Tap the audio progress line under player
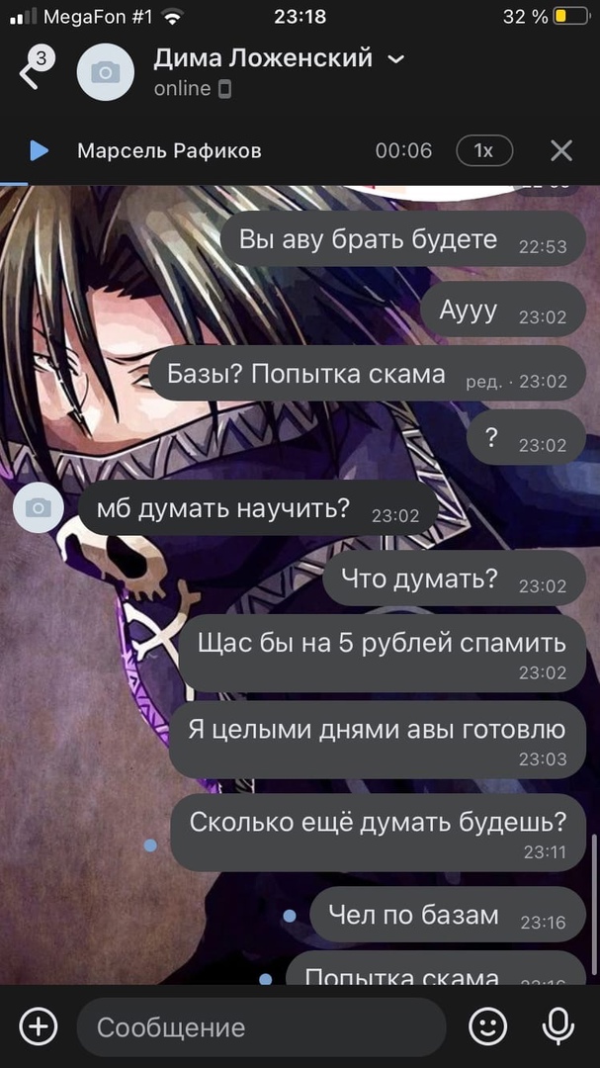 14,184
